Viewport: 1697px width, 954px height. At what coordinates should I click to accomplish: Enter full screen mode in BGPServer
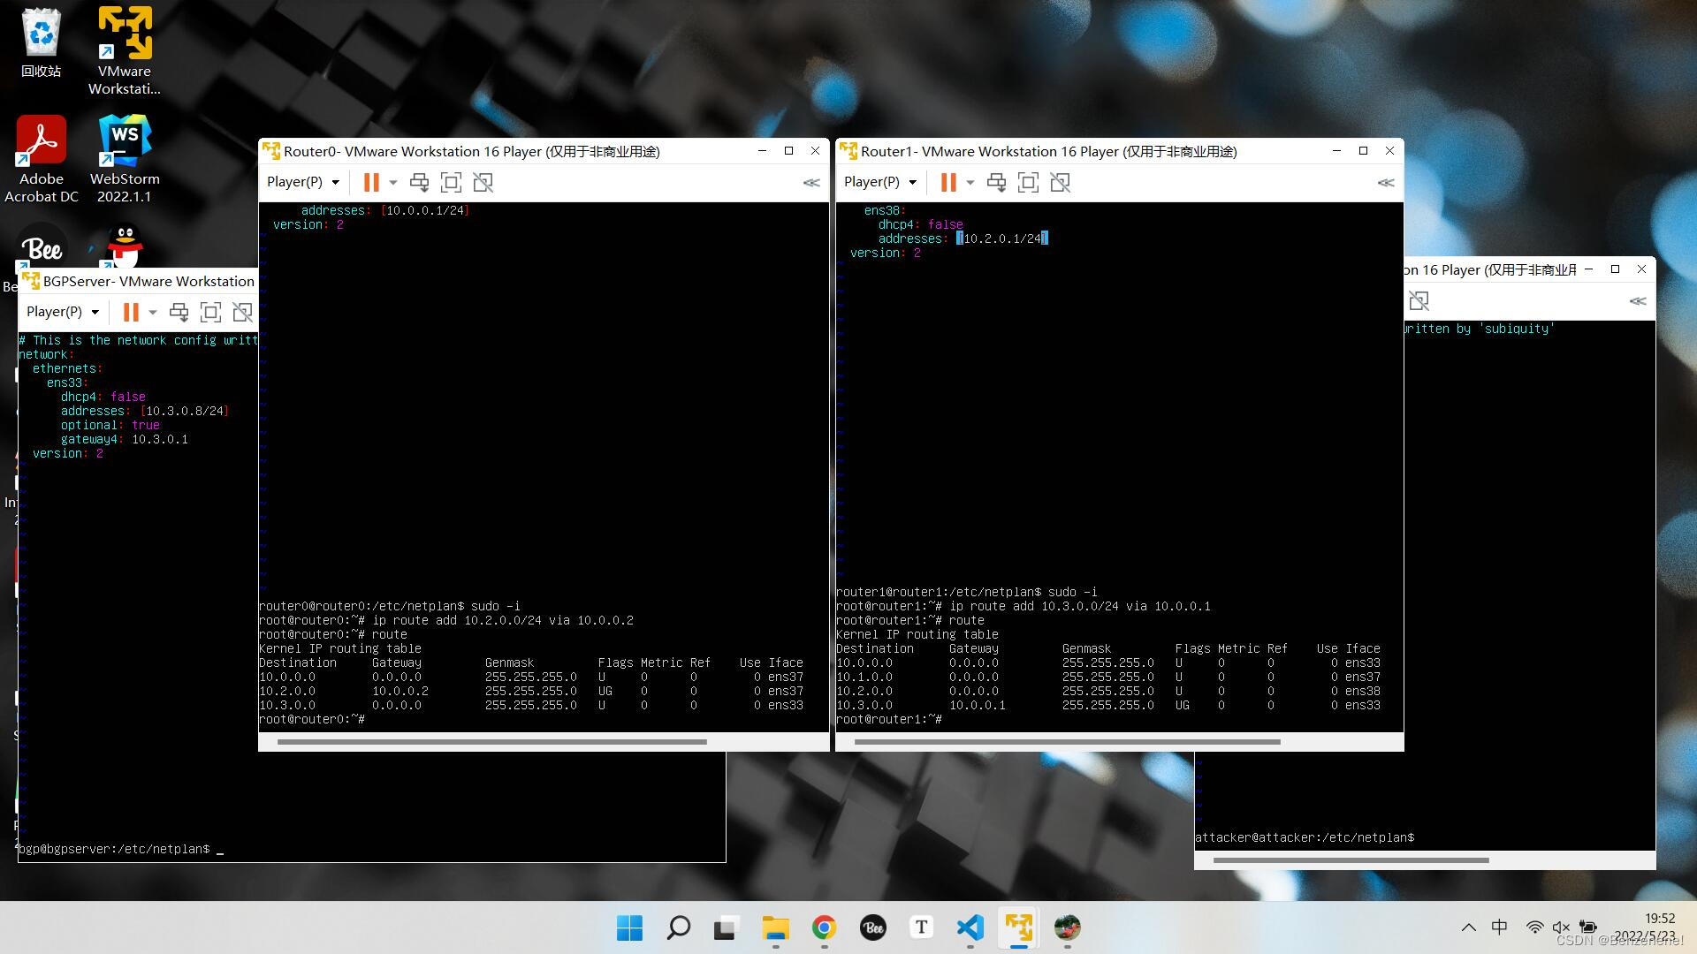coord(210,313)
